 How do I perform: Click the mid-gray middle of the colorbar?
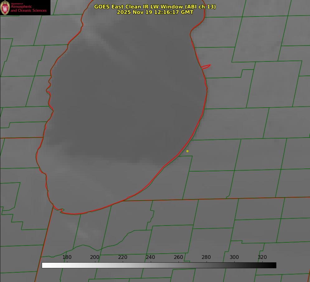point(159,265)
